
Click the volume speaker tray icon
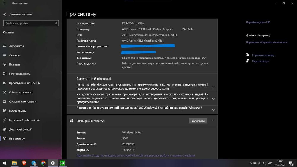pos(264,163)
